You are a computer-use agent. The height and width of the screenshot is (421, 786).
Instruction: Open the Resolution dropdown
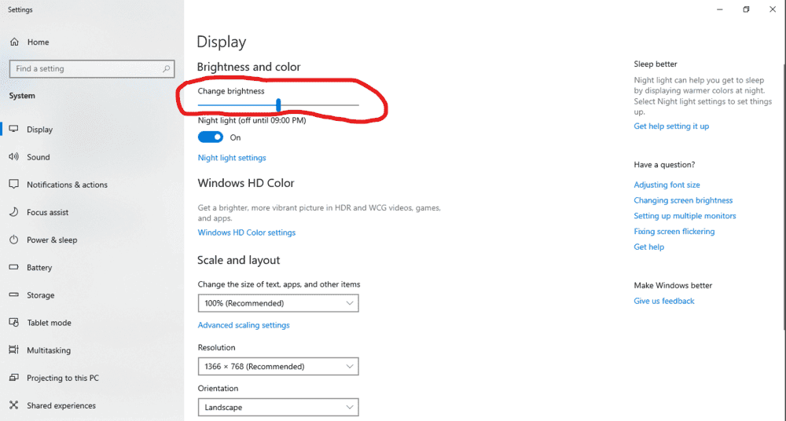pos(278,366)
